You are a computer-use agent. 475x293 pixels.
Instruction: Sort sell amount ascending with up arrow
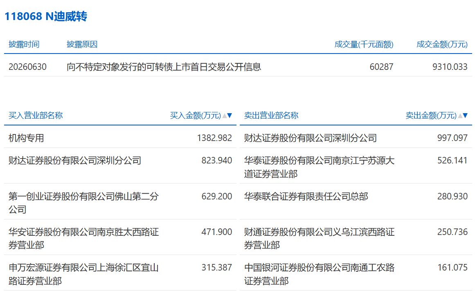coord(460,115)
